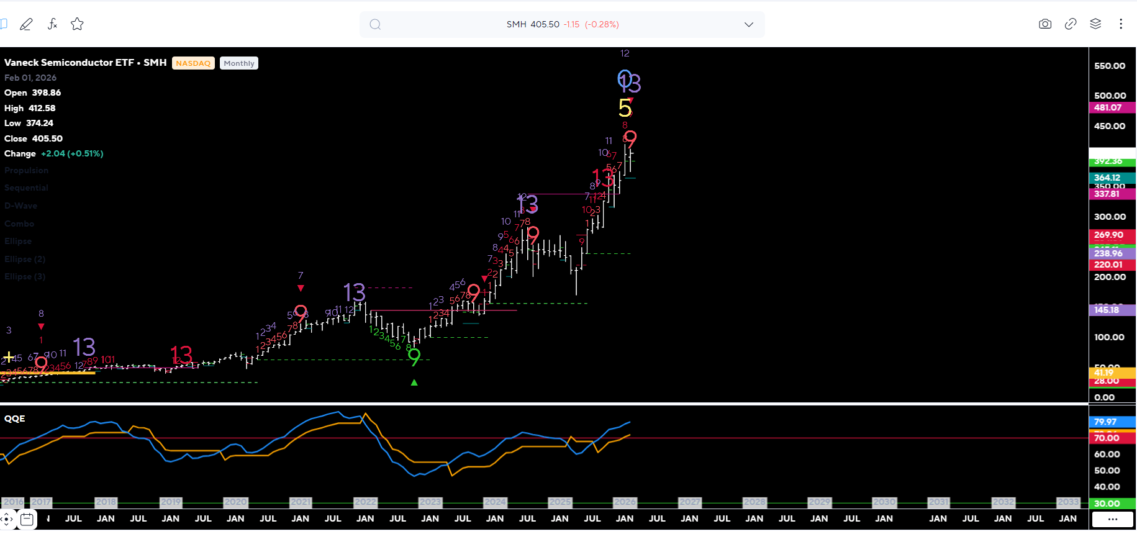The image size is (1137, 534).
Task: Click the calendar go-to-date icon
Action: click(27, 519)
